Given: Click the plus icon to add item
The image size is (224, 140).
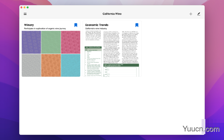Looking at the screenshot, I should click(x=191, y=14).
